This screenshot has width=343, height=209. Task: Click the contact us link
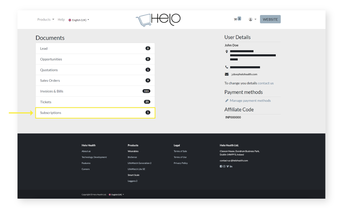pos(266,83)
